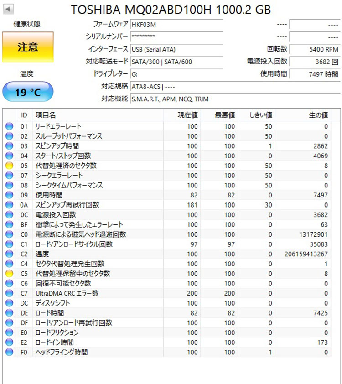Select the 代替処理済のセクタ数 attribute name
Screen dimensions: 342x384
coord(66,166)
